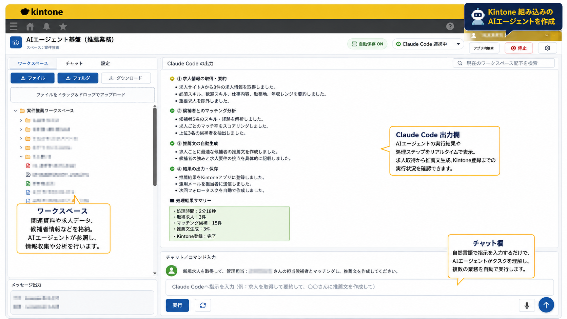
Task: Click text マッチング候補：15件
Action: pyautogui.click(x=199, y=223)
